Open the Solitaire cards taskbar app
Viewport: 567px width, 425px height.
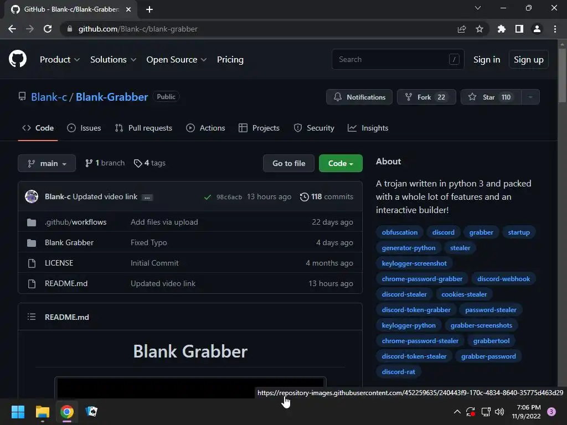click(91, 412)
